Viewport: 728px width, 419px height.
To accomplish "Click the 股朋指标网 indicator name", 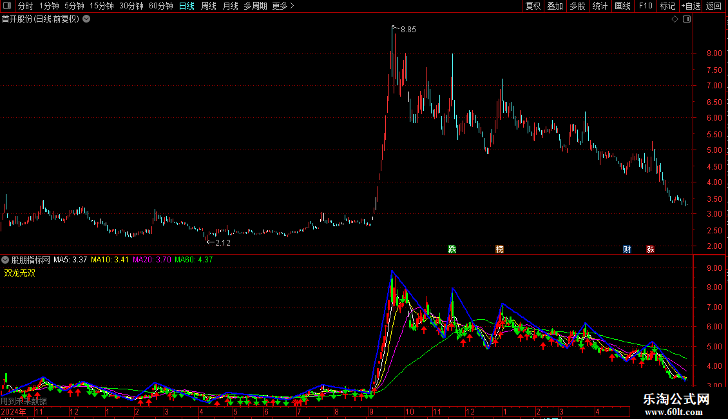I will coord(31,260).
